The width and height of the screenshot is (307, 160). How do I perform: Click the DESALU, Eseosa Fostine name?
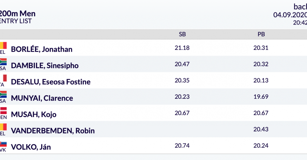(x=51, y=82)
